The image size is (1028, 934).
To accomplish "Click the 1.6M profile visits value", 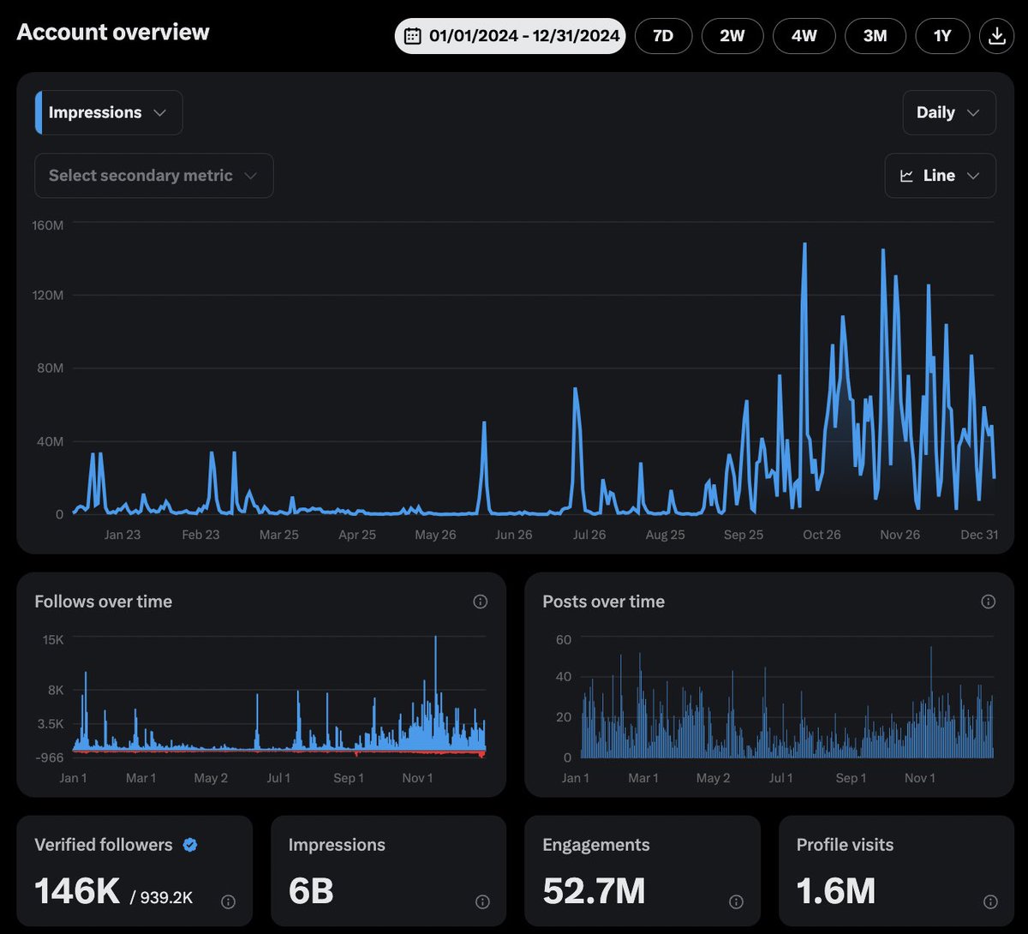I will [x=836, y=891].
